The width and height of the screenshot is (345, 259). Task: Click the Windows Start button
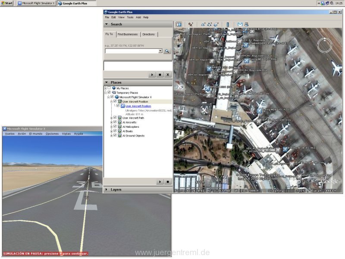(x=7, y=3)
